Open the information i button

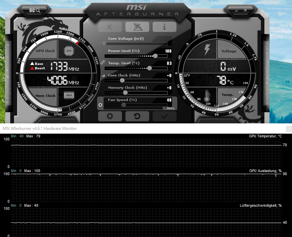click(165, 27)
